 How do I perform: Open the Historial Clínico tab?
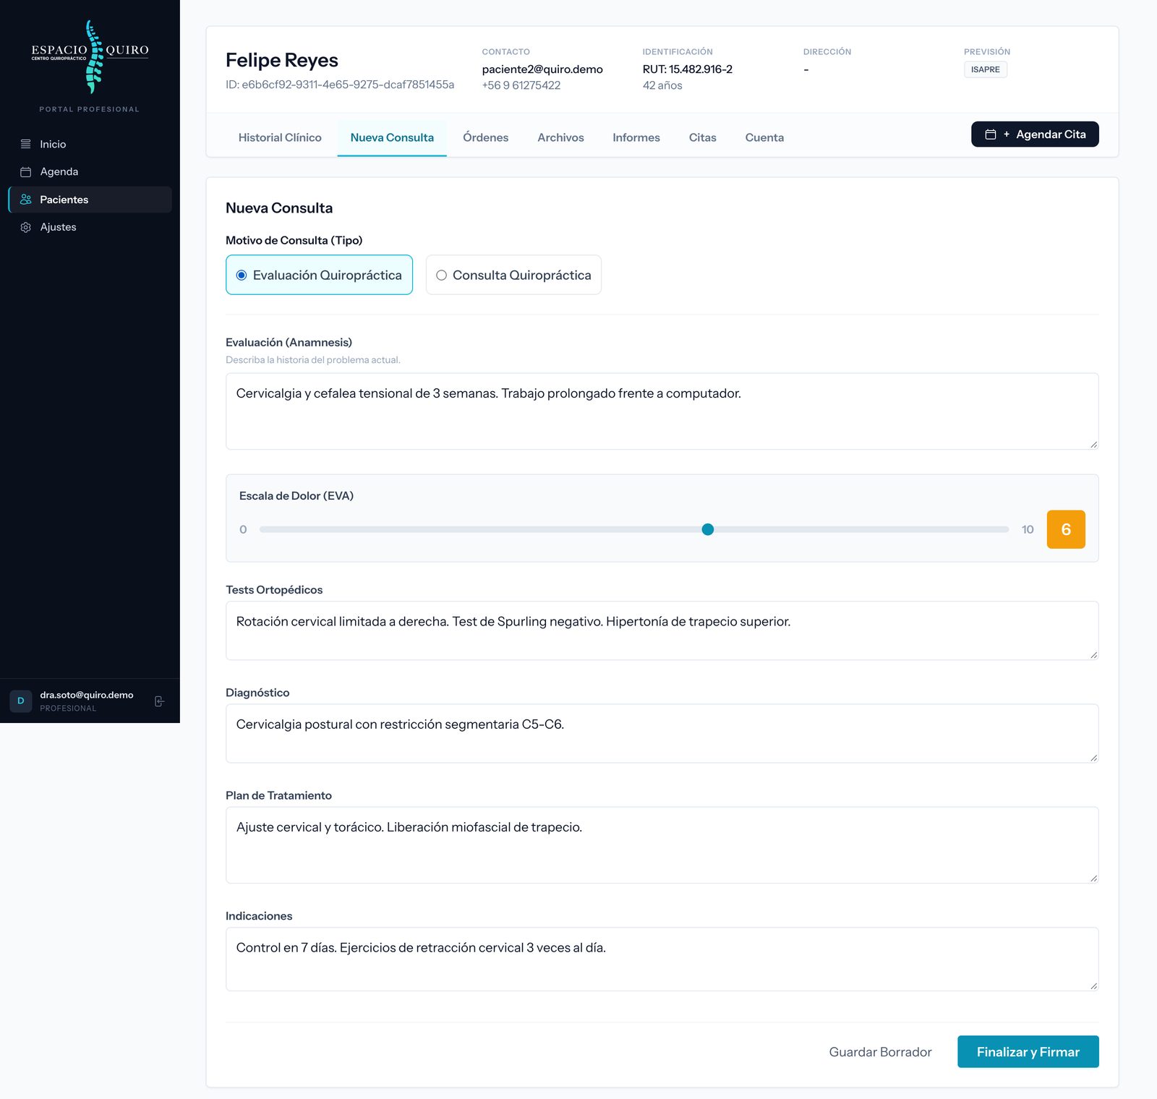(280, 137)
